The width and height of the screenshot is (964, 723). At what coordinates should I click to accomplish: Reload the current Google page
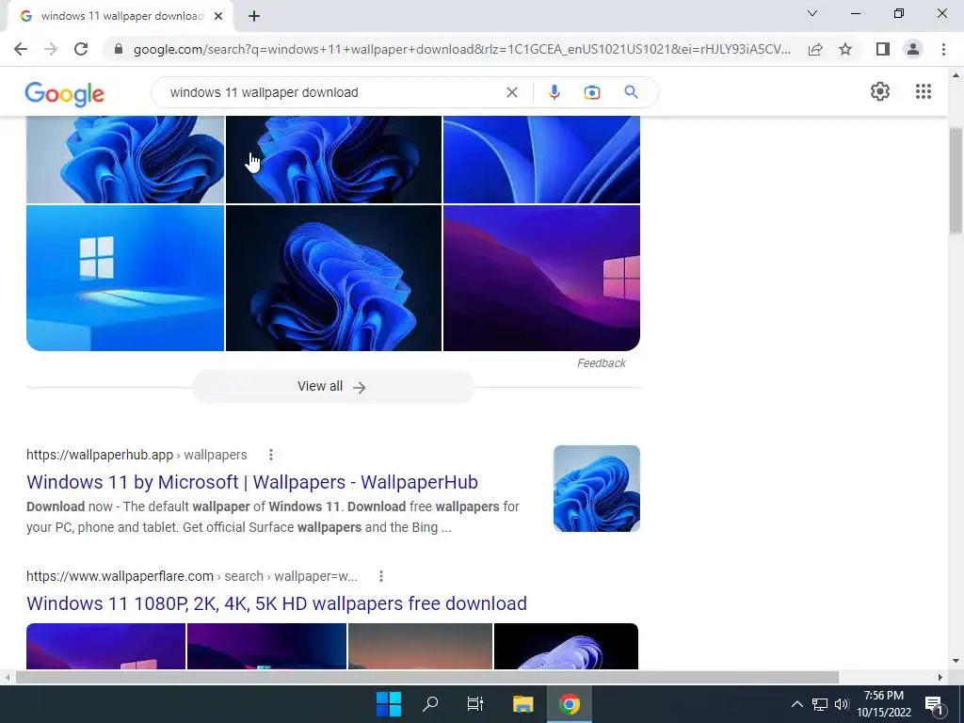(81, 49)
